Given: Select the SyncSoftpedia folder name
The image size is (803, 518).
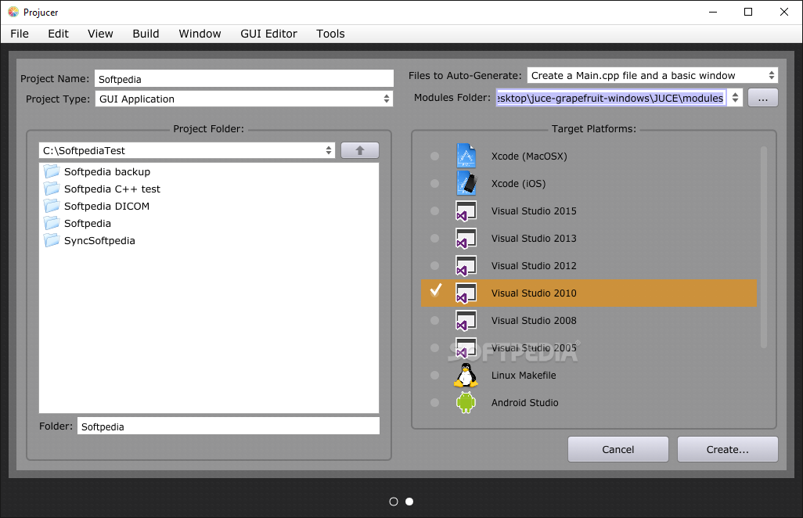Looking at the screenshot, I should pyautogui.click(x=99, y=240).
